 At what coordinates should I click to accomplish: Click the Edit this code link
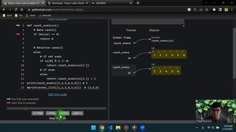(58, 95)
